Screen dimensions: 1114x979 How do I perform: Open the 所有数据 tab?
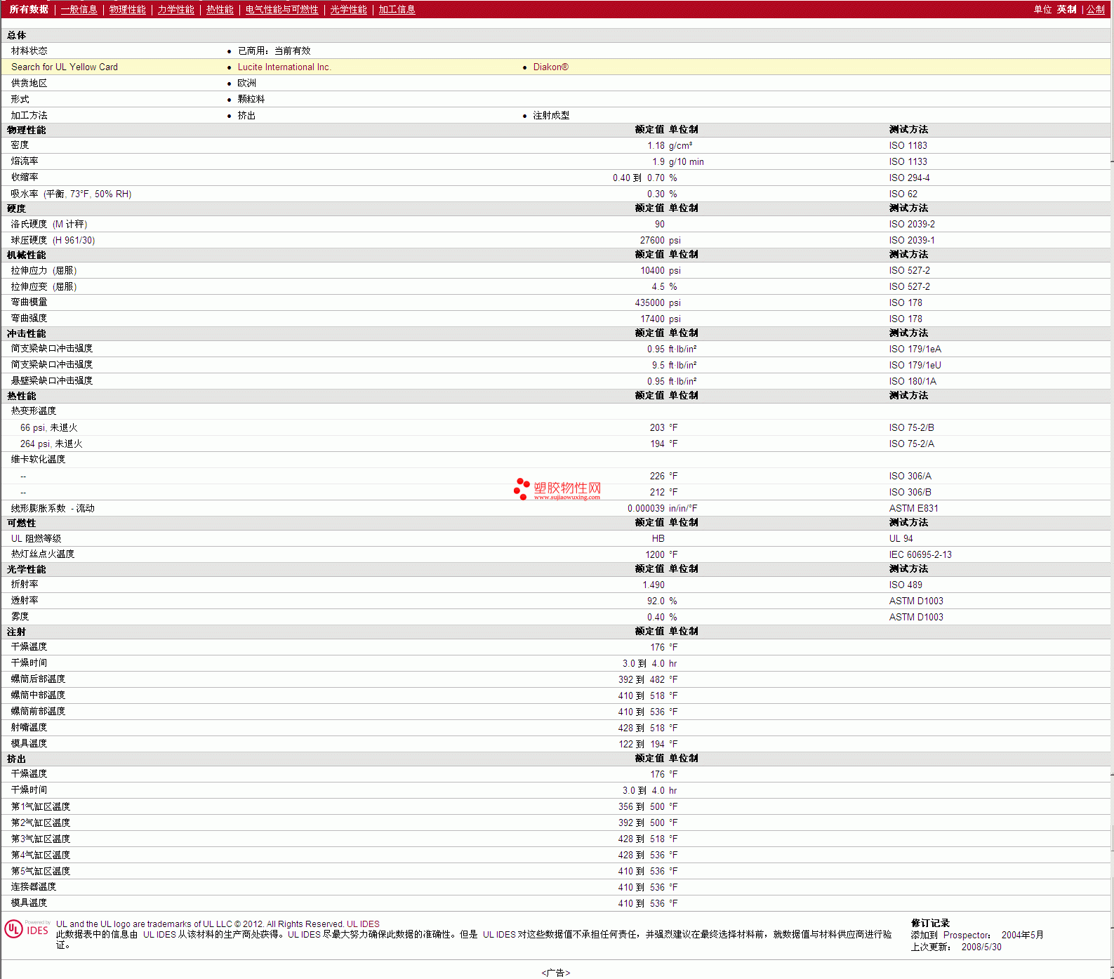(29, 9)
